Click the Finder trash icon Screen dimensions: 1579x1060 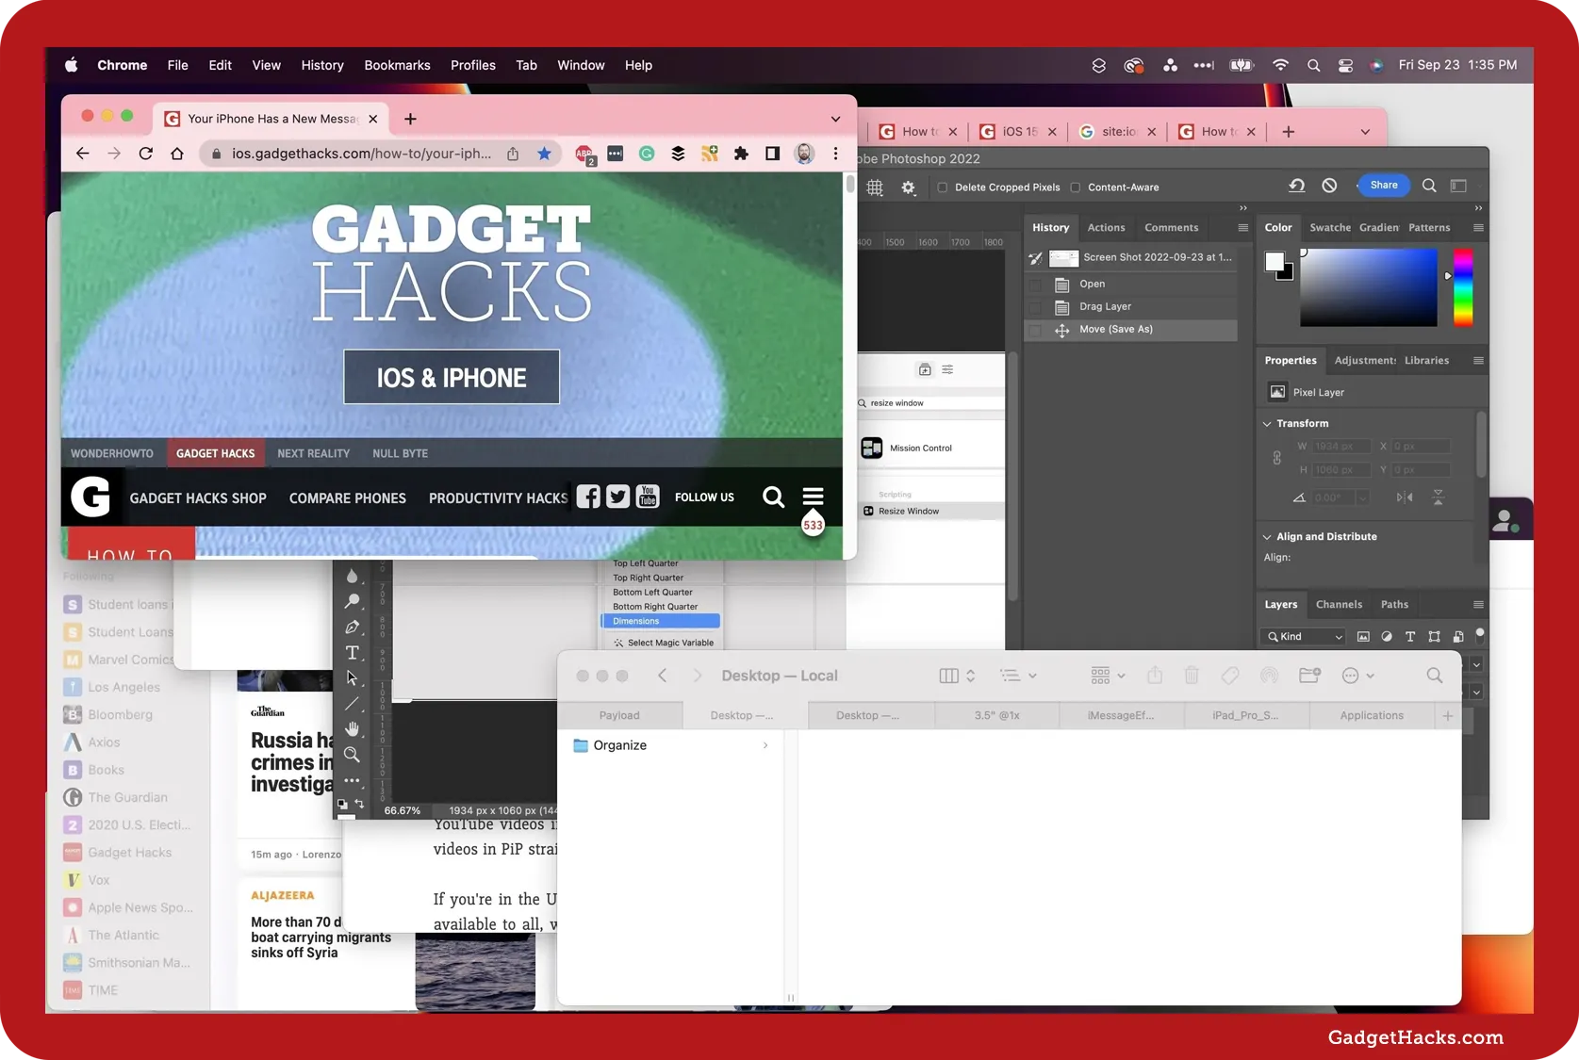[x=1192, y=676]
